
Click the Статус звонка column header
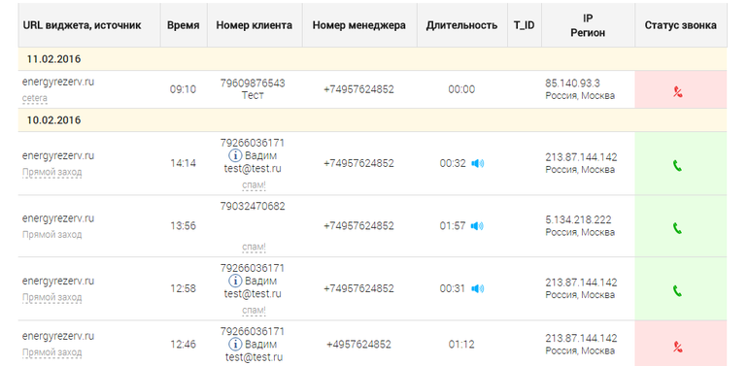680,25
